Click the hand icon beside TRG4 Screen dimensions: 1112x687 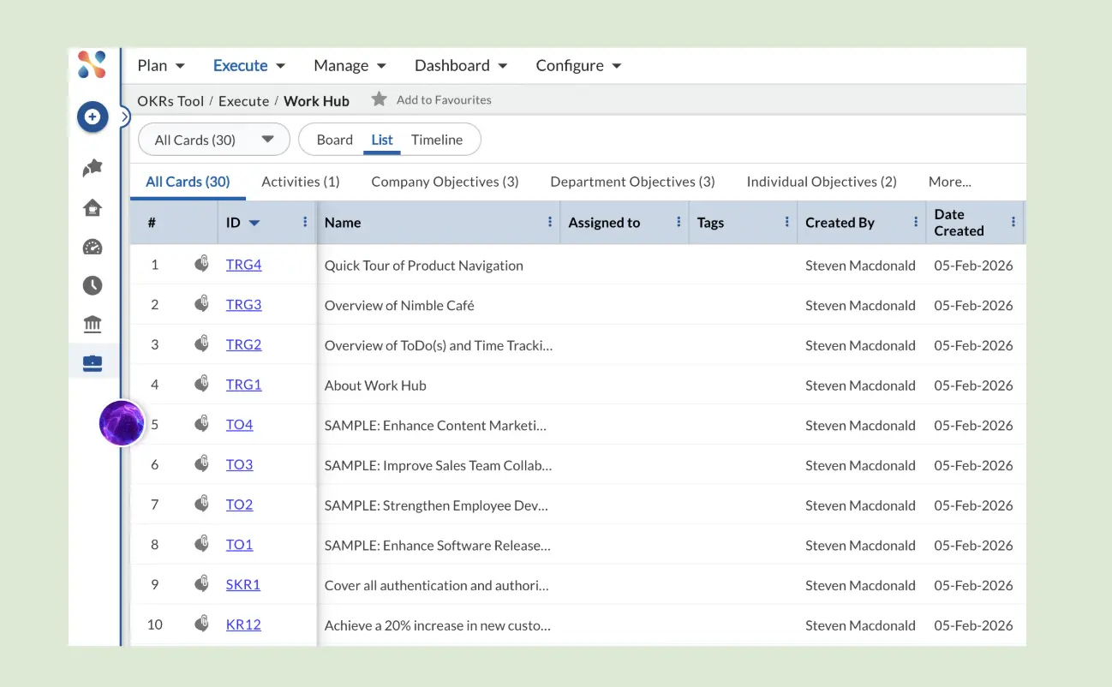click(201, 264)
